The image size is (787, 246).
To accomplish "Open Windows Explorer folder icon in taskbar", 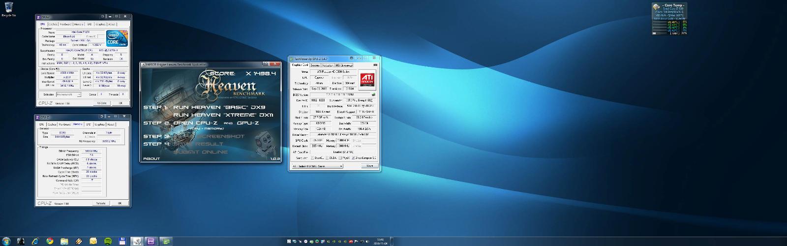I will [x=64, y=242].
